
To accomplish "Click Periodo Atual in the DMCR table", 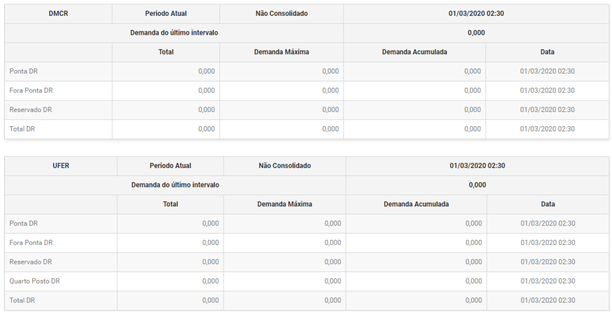I will click(x=166, y=13).
